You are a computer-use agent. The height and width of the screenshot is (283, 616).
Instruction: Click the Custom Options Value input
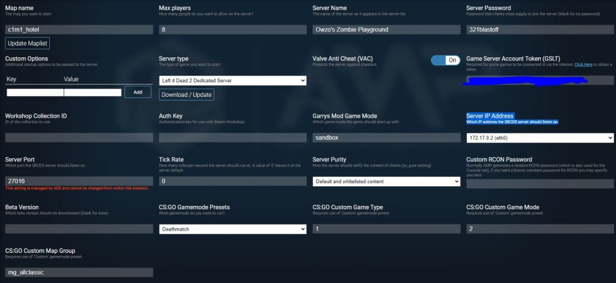[93, 92]
